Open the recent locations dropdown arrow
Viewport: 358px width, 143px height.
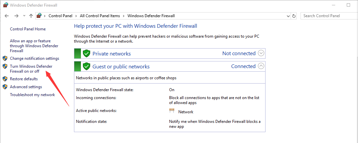click(x=24, y=16)
